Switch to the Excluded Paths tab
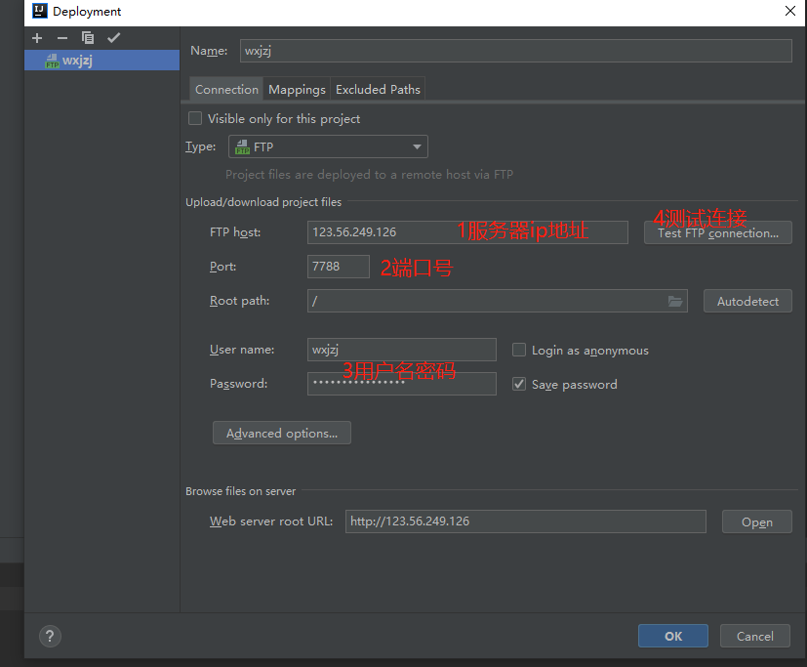 coord(378,89)
